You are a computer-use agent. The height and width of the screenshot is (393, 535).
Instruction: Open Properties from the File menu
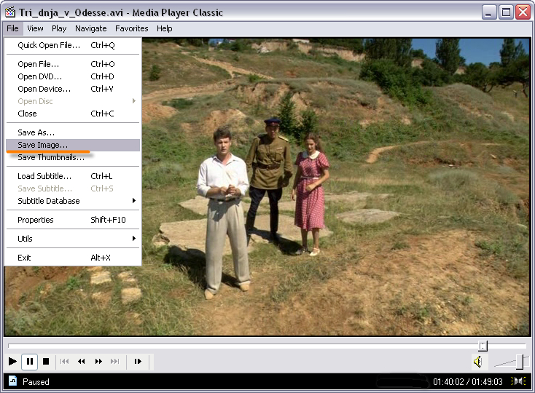pos(73,220)
